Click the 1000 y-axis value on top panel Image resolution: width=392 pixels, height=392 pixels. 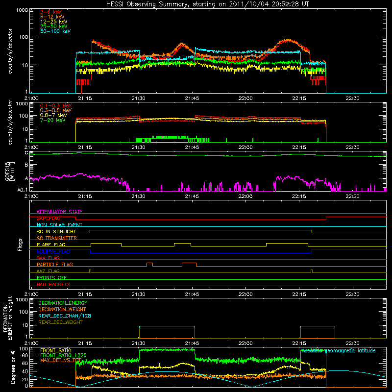click(x=22, y=10)
